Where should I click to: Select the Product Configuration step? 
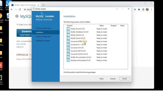(43, 36)
